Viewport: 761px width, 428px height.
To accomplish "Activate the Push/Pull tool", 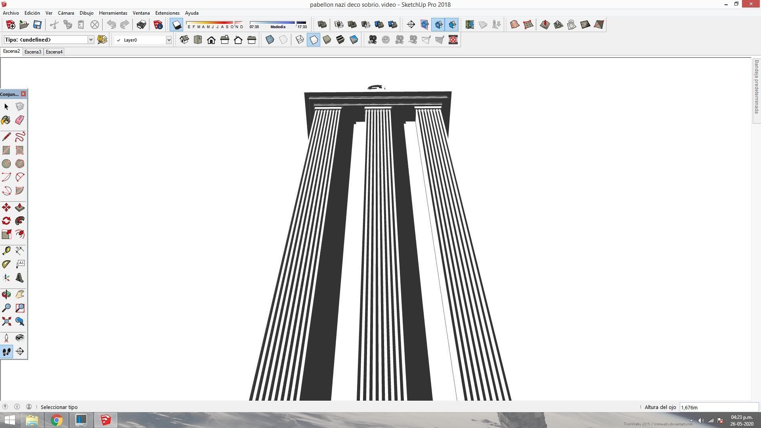I will tap(19, 208).
